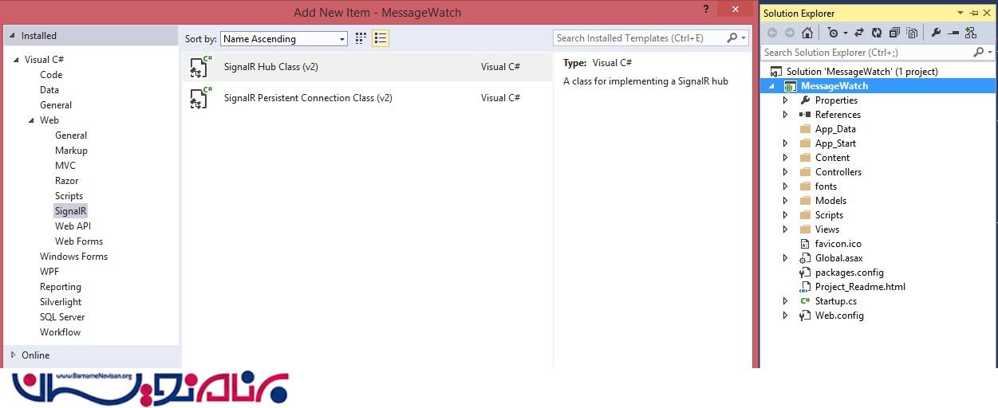Viewport: 998px width, 408px height.
Task: Click the Web.config file icon
Action: [805, 316]
